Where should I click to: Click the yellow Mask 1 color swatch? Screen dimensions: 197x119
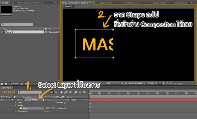click(21, 108)
